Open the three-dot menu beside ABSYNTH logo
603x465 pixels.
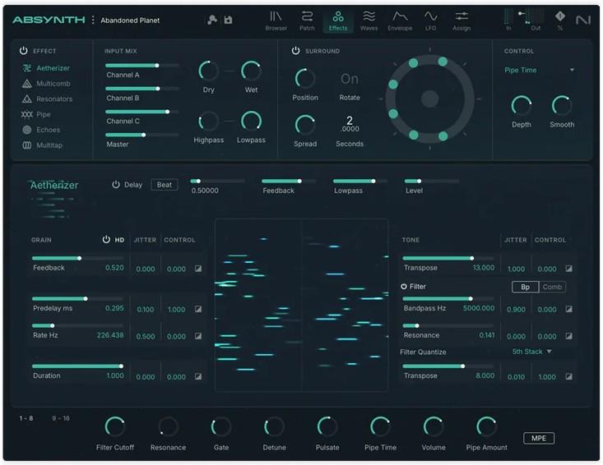(x=93, y=20)
